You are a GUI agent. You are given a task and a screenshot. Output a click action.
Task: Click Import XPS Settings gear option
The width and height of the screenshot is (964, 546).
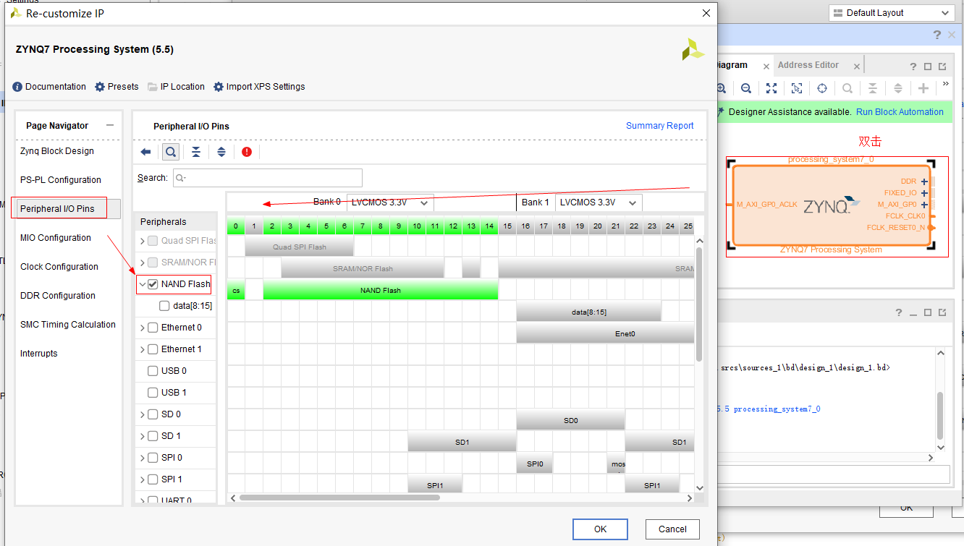[259, 87]
